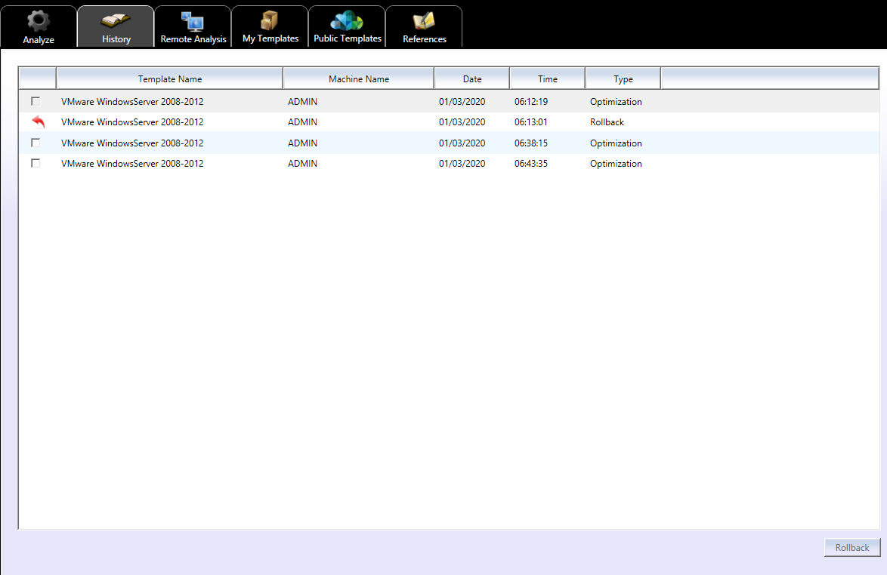
Task: Click the History book icon
Action: 116,21
